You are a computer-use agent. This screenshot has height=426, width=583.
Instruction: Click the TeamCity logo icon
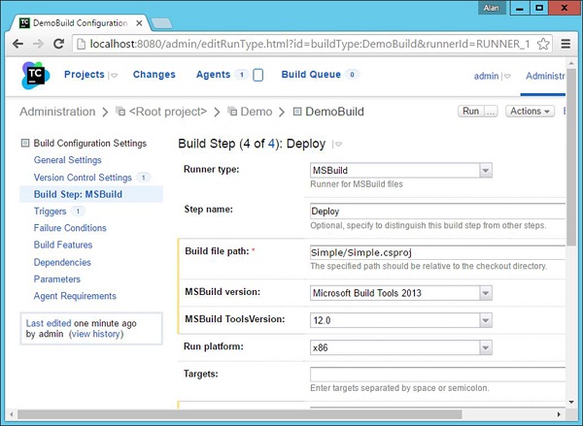[36, 76]
